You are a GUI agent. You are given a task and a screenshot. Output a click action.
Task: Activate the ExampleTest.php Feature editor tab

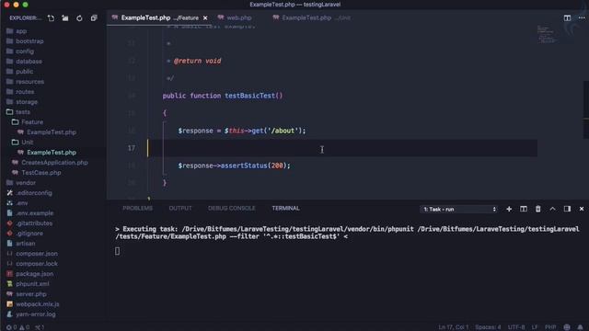(159, 18)
